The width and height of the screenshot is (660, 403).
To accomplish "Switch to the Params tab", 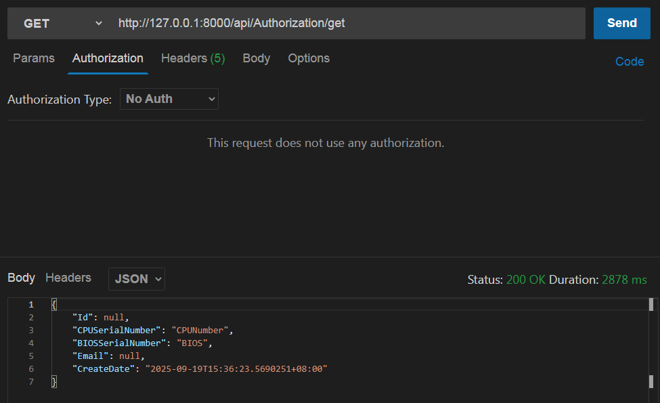I will 33,58.
